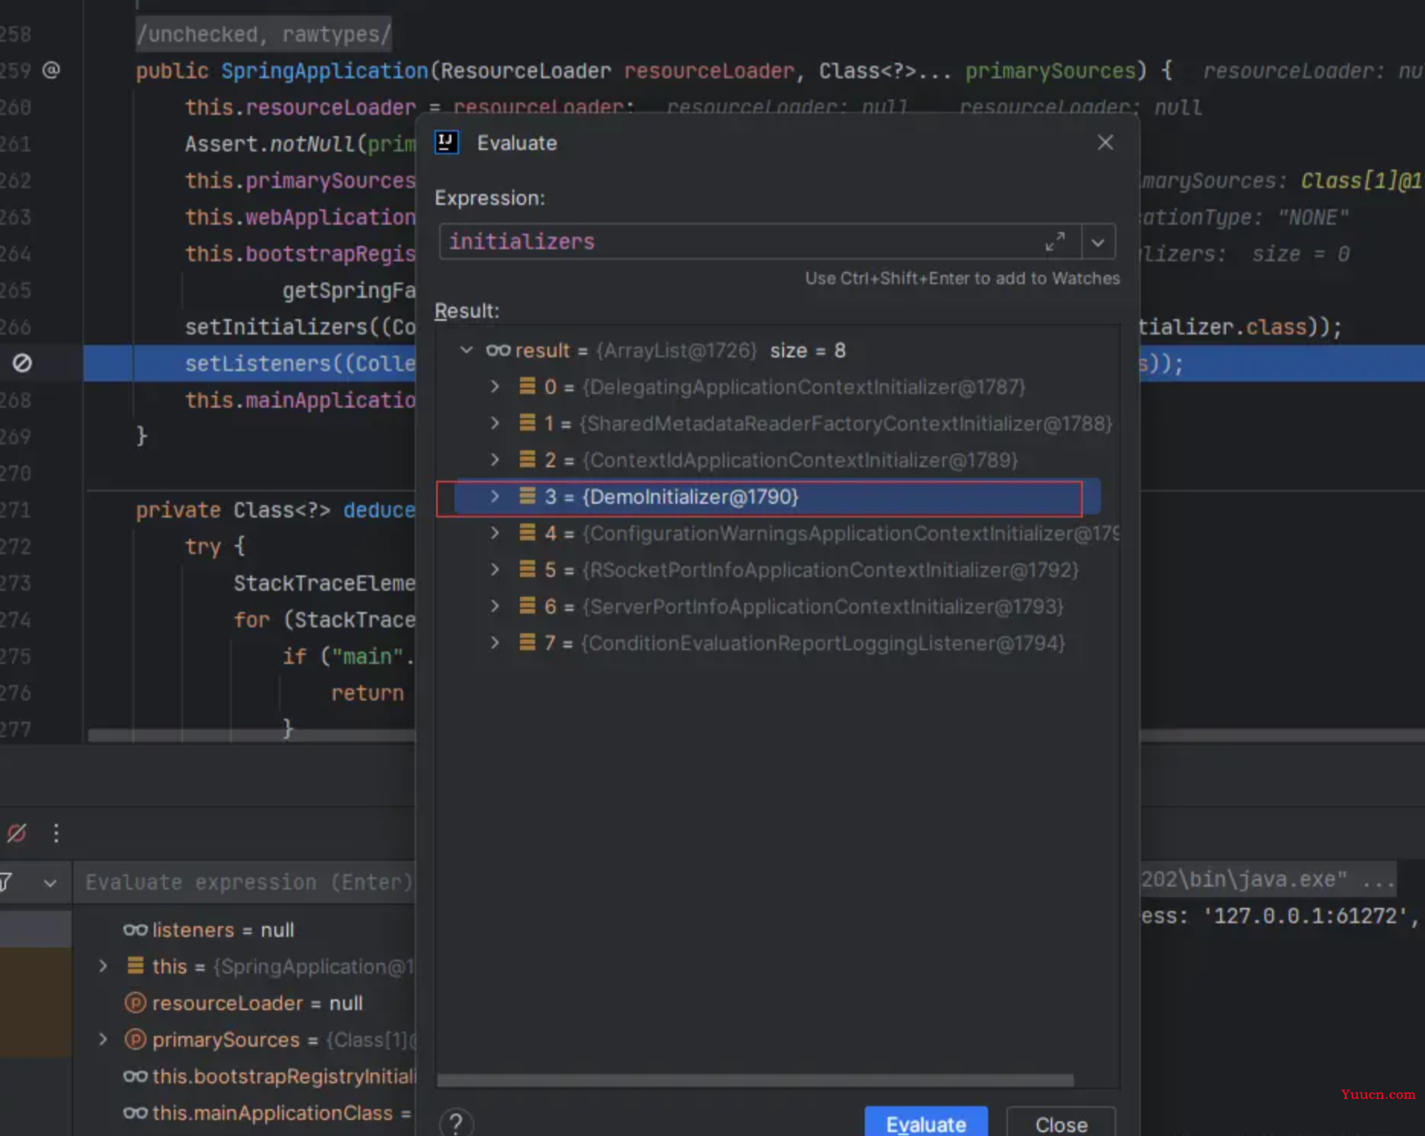Close the Evaluate dialog with X

pyautogui.click(x=1105, y=143)
